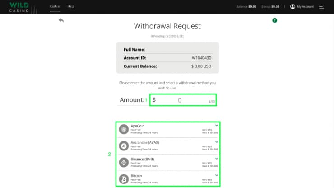The image size is (334, 188).
Task: Click the Binance (BNB) method name
Action: click(x=142, y=159)
